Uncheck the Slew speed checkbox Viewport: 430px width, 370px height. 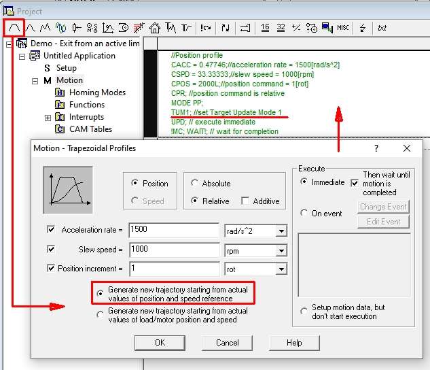[51, 249]
